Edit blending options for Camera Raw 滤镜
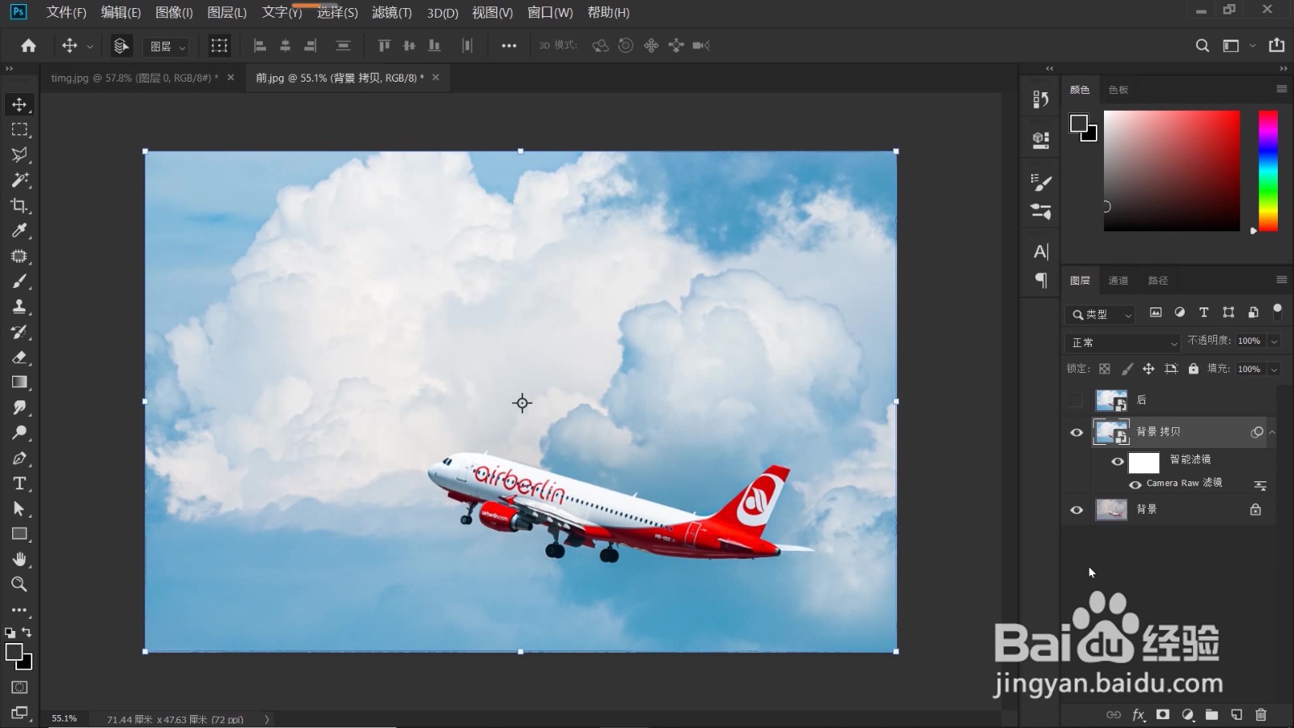Screen dimensions: 1294x728 [x=1260, y=485]
